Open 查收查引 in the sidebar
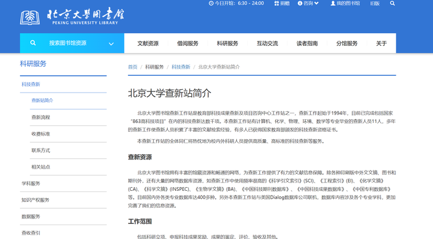Viewport: 433px width, 239px height. pos(31,233)
